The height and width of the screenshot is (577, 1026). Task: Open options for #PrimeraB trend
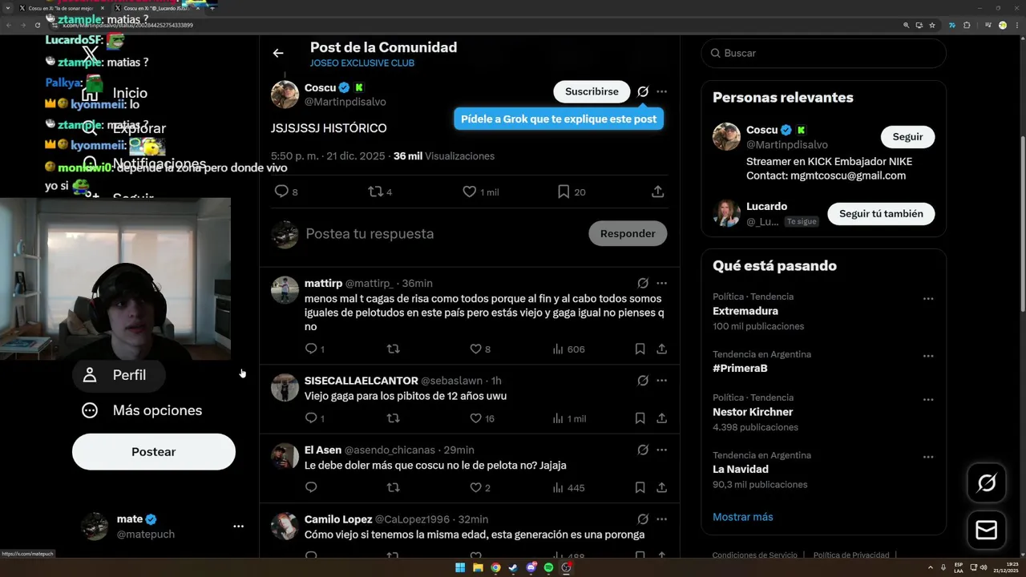pyautogui.click(x=927, y=357)
